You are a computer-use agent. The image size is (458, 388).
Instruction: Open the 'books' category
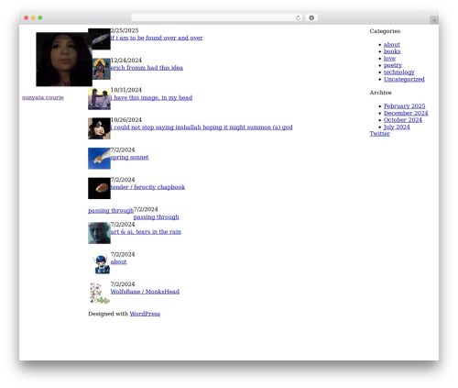tap(392, 51)
